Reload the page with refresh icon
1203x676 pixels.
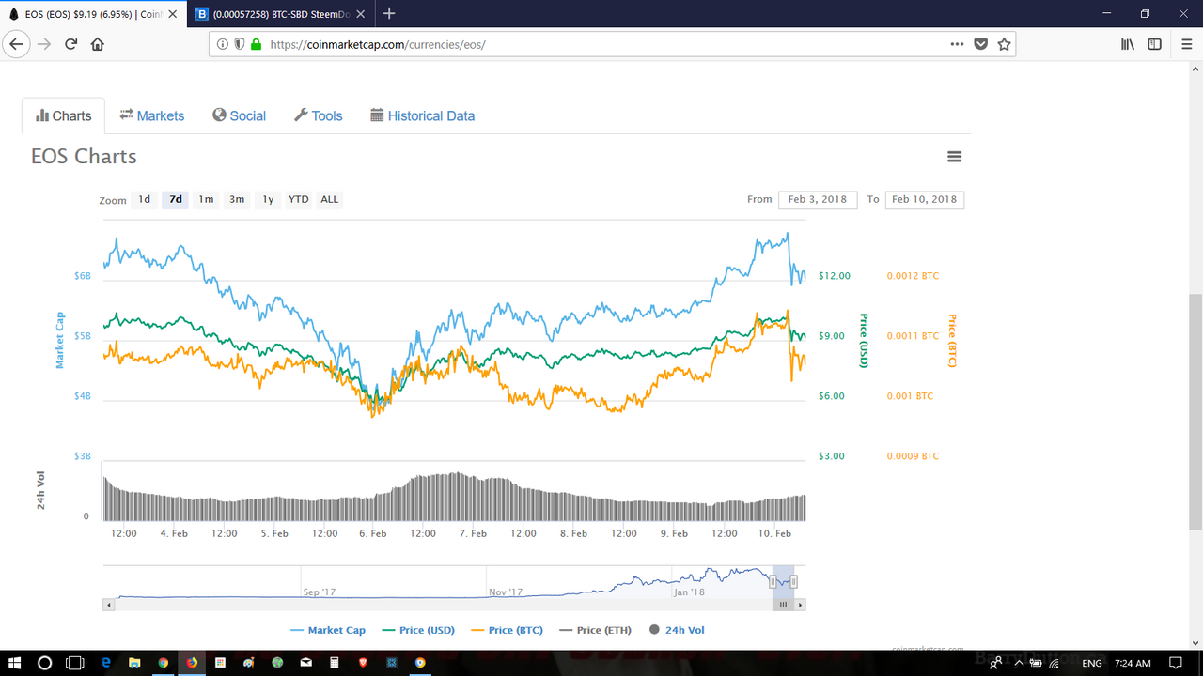click(x=70, y=44)
